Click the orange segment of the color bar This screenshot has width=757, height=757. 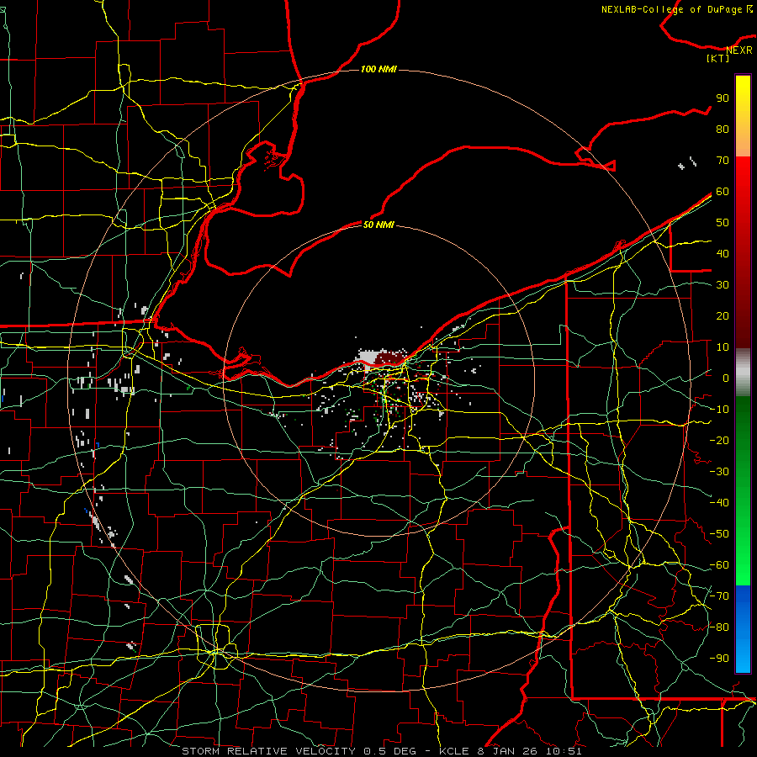click(743, 141)
